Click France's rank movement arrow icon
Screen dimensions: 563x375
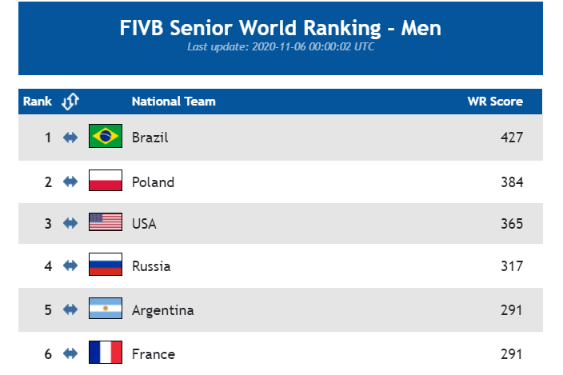tap(70, 353)
